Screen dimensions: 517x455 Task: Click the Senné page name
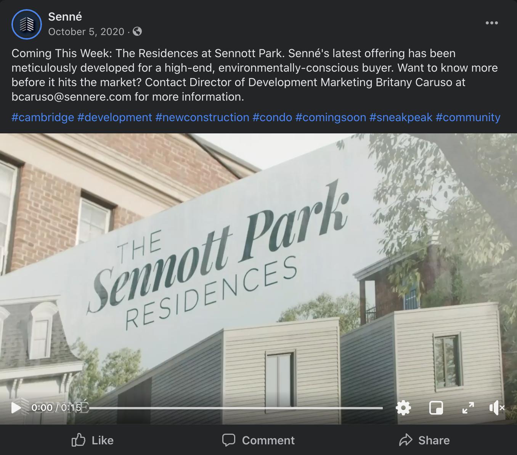65,17
